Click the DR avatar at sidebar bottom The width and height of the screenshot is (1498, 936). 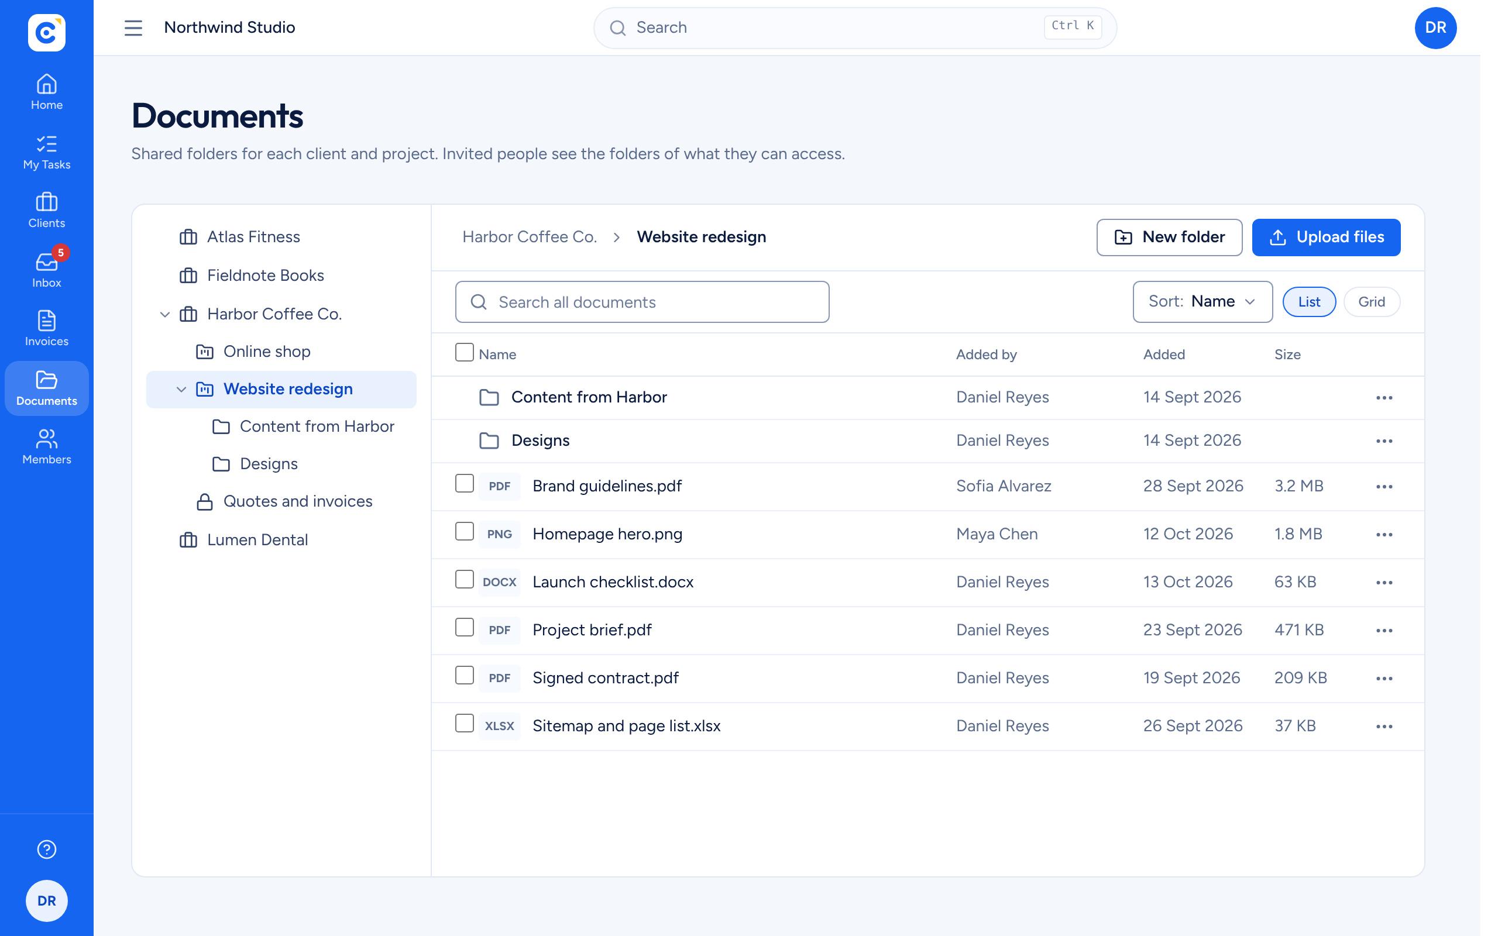[x=46, y=901]
